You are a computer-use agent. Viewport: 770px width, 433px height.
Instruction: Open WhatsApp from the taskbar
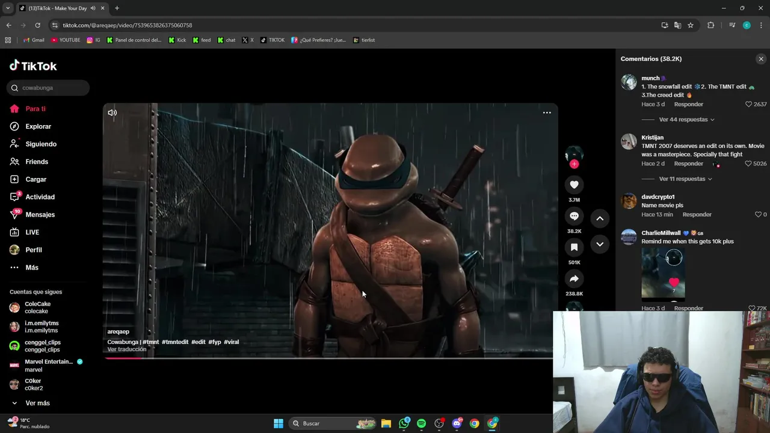(404, 423)
